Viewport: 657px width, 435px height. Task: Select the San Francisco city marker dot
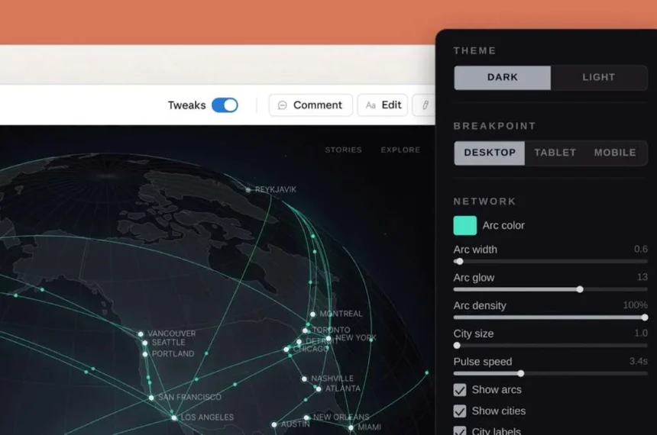[151, 398]
